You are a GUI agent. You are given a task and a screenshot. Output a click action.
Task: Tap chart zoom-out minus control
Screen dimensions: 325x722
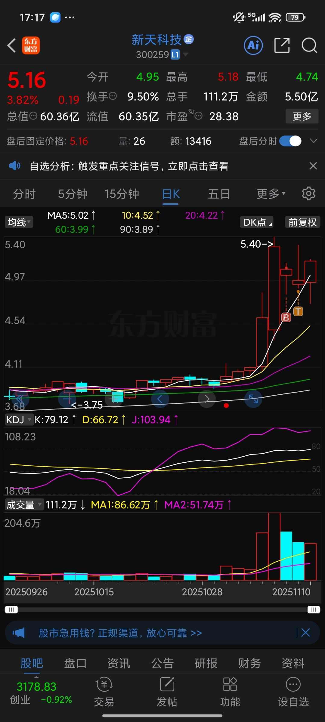[x=67, y=399]
